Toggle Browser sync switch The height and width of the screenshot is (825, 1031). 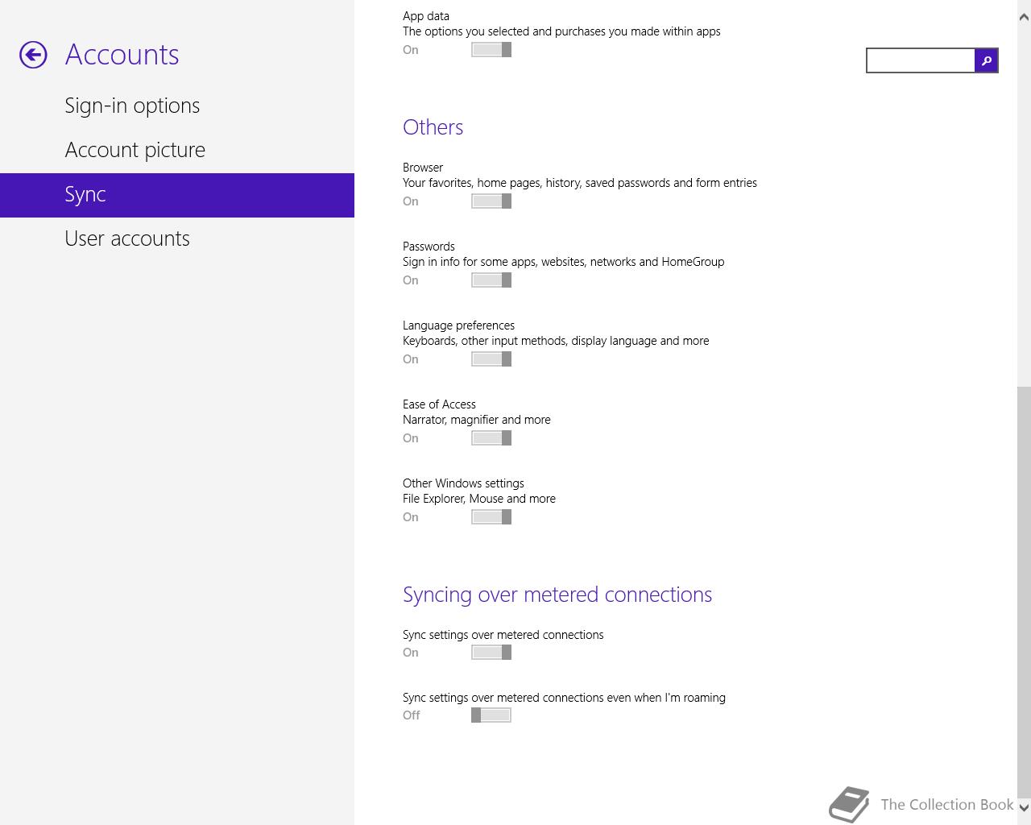point(491,201)
